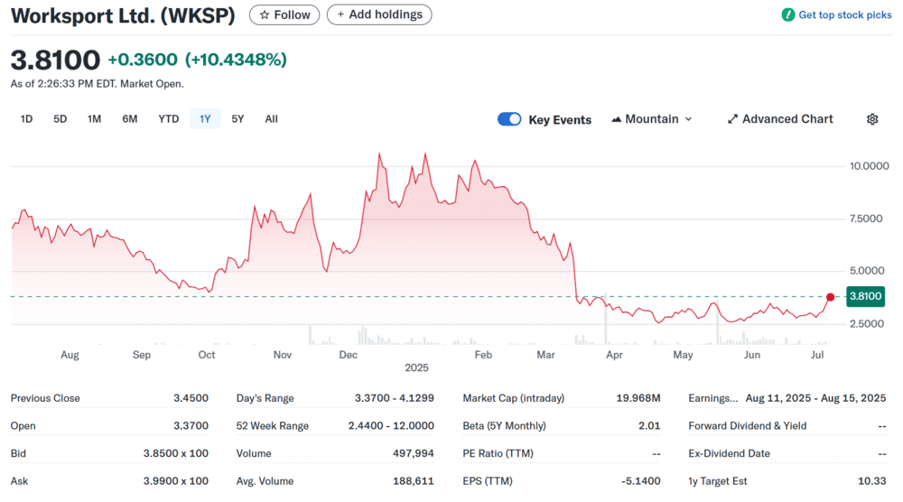Click the Market Cap value 19.968M

point(638,398)
